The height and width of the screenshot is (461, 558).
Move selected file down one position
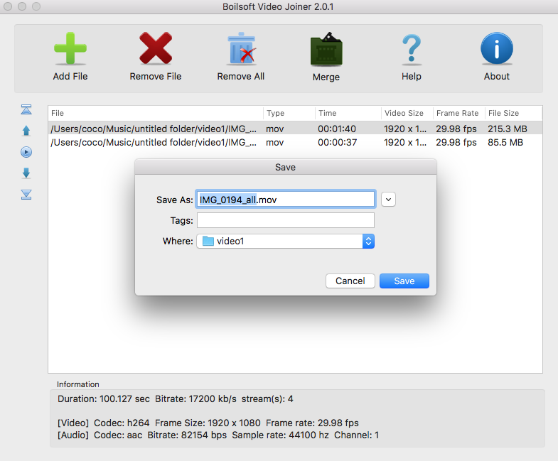(x=26, y=173)
